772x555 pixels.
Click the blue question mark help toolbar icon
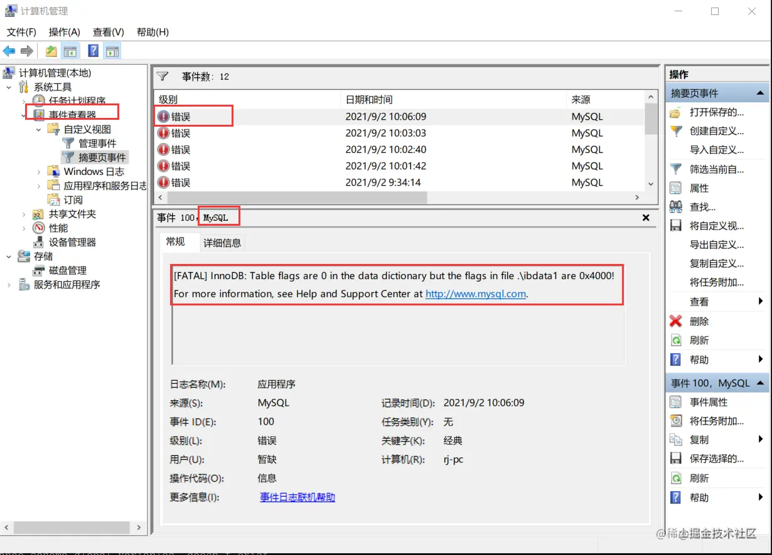(x=93, y=51)
